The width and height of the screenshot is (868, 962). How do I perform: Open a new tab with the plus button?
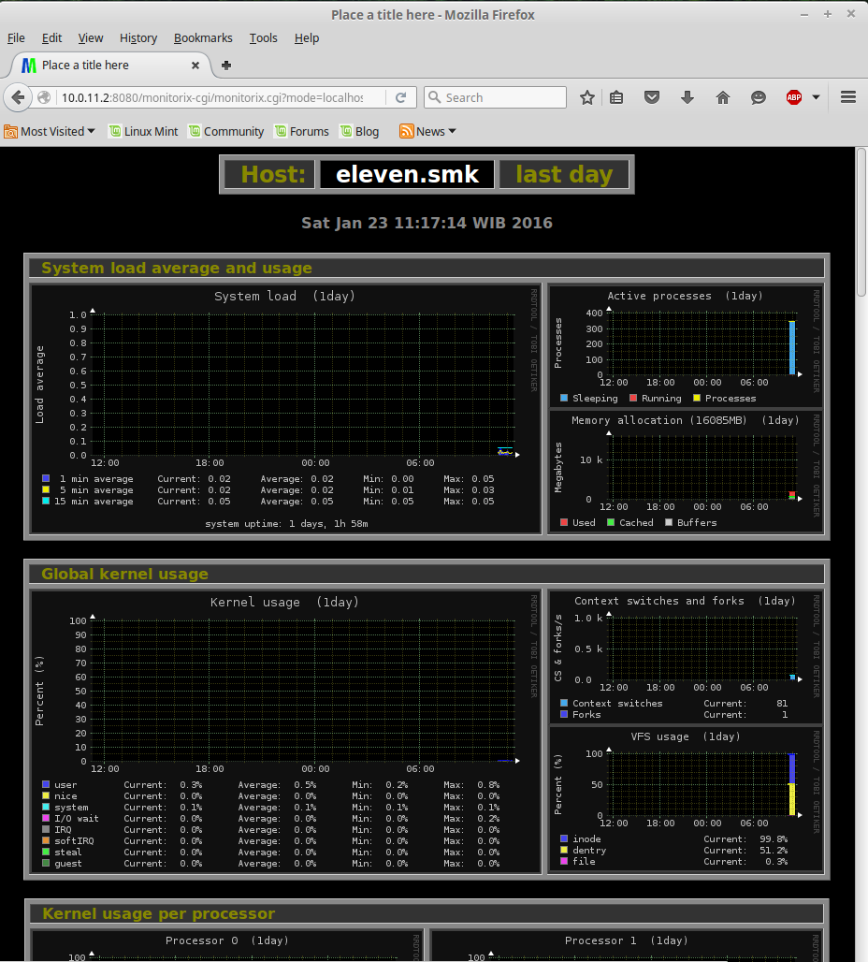pos(226,65)
